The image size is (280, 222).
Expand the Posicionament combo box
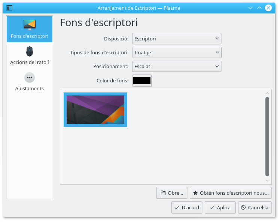177,66
